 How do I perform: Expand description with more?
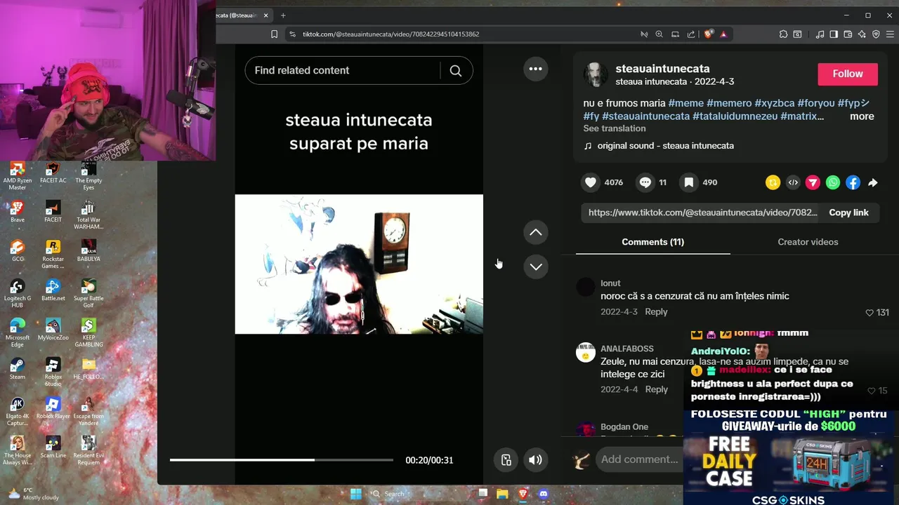(862, 116)
